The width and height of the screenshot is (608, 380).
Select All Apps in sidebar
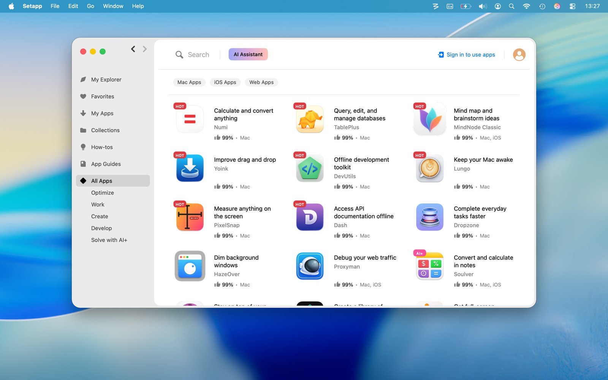(113, 181)
